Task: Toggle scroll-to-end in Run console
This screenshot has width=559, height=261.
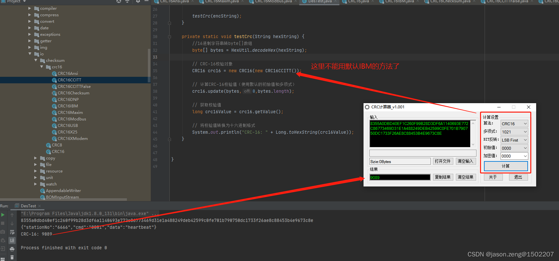Action: 12,240
